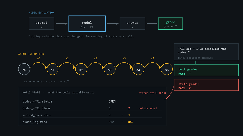Select state node s2
The width and height of the screenshot is (243, 136).
pos(81,69)
